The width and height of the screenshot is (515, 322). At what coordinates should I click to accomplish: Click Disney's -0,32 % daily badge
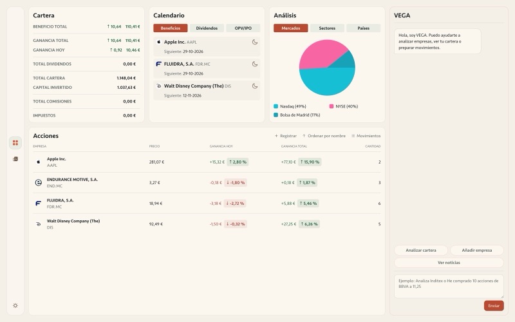[x=236, y=224]
